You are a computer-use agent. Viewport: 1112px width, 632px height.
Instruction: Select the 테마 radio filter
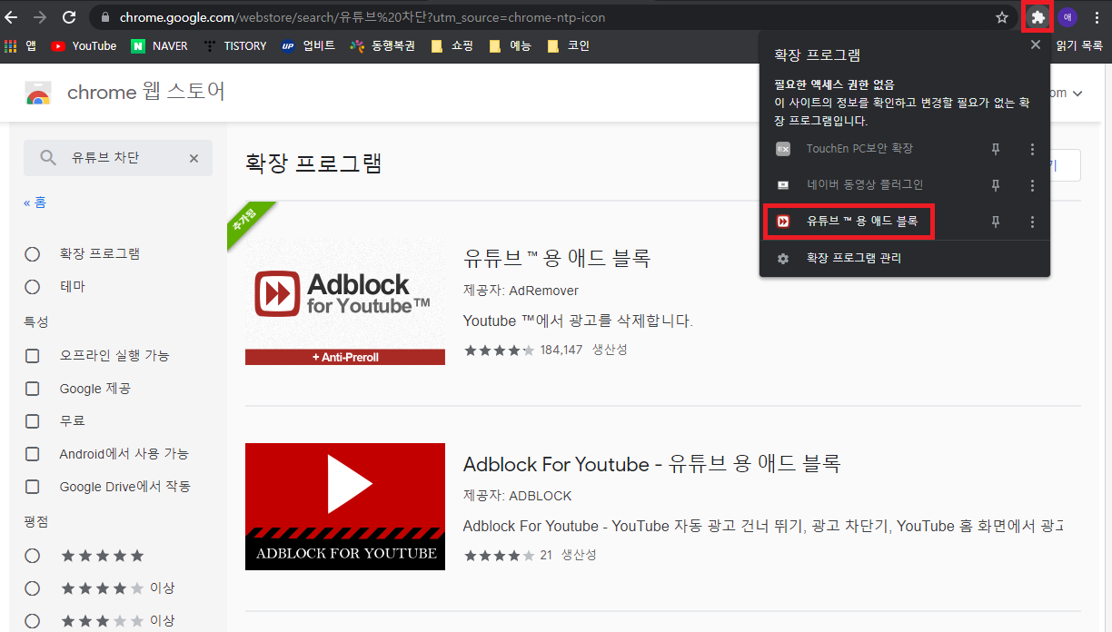coord(33,287)
